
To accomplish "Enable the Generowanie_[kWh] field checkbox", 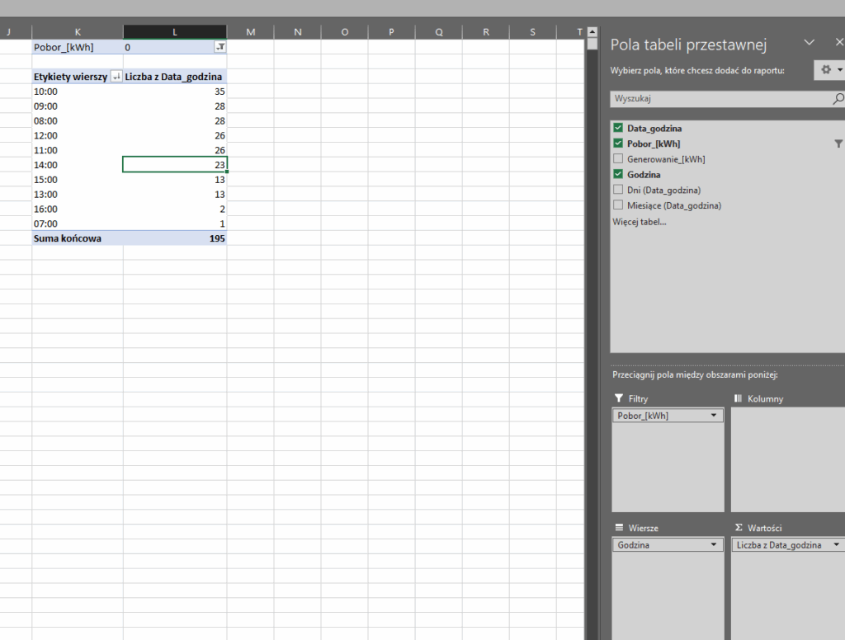I will [x=618, y=159].
